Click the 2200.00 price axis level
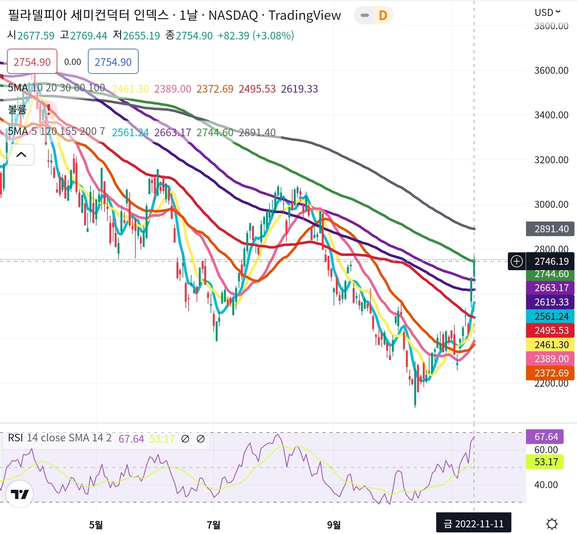 coord(551,383)
